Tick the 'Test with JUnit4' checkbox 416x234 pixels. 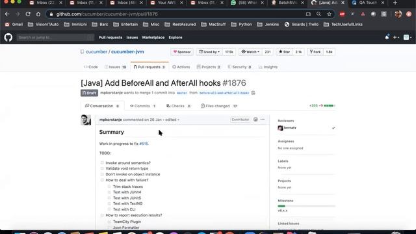109,192
